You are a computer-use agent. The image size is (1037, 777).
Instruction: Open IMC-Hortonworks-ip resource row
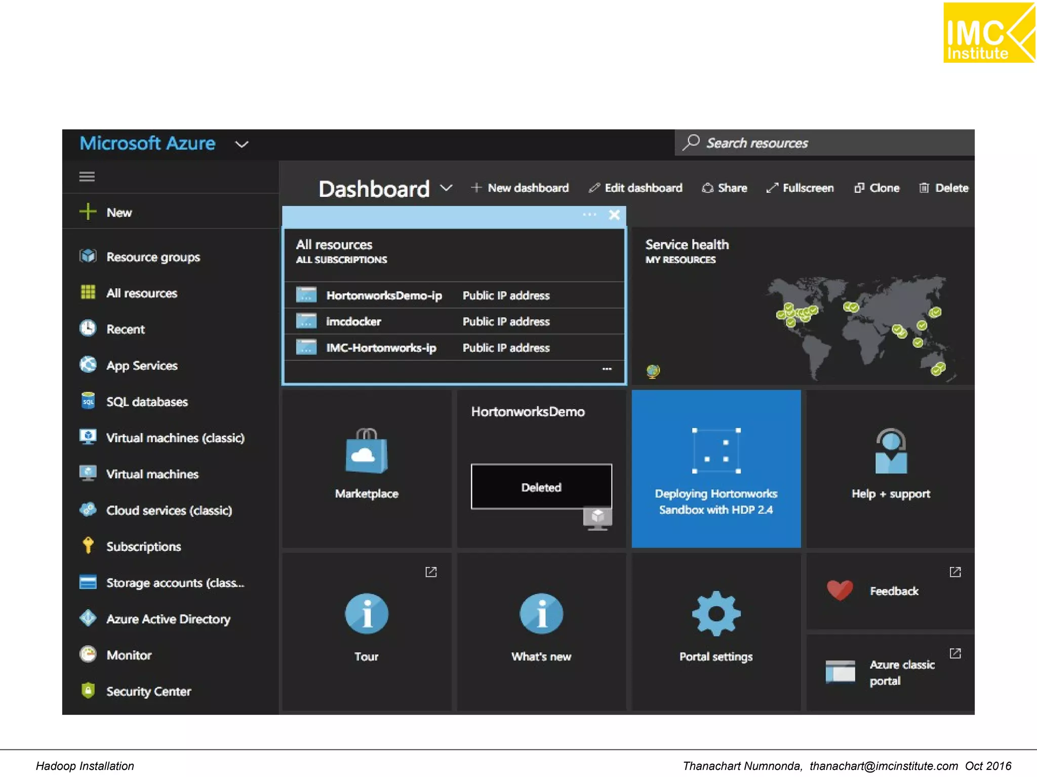click(x=454, y=348)
